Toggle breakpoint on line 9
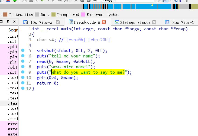This screenshot has height=136, width=198. coord(23,72)
